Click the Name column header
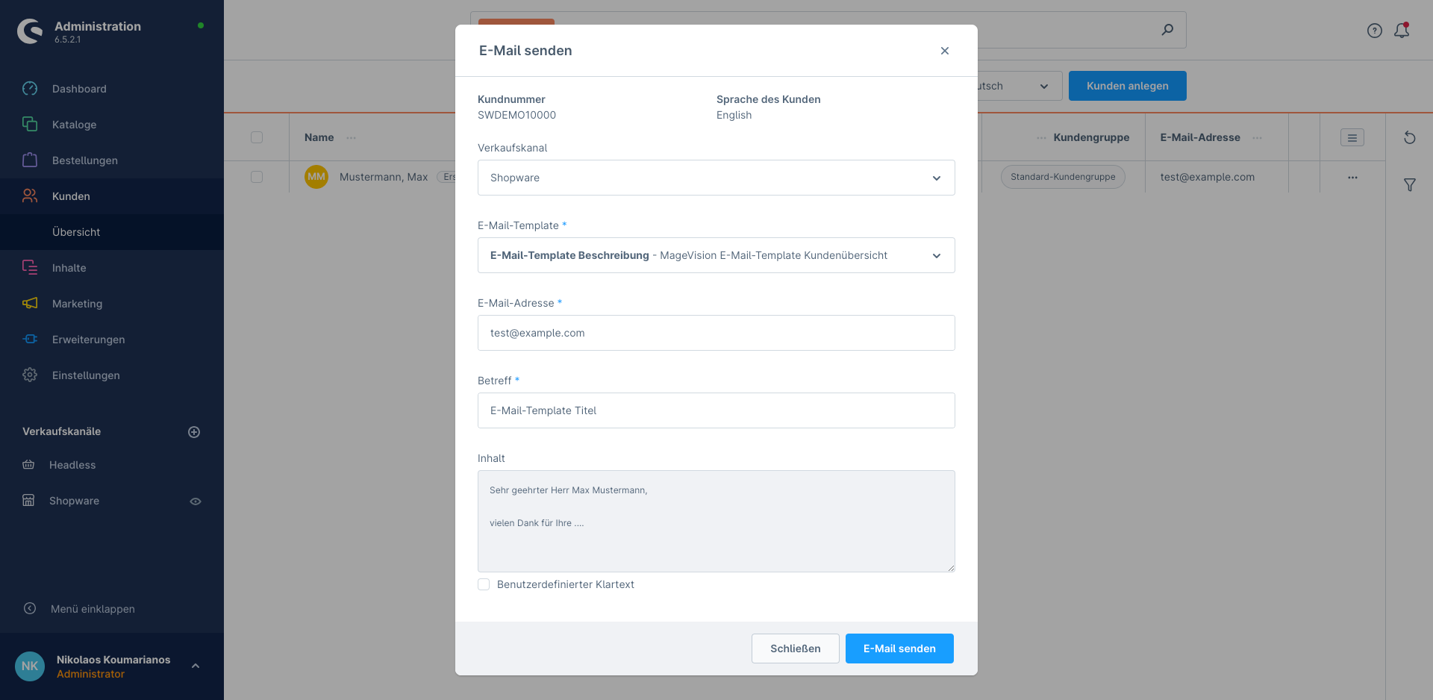Image resolution: width=1433 pixels, height=700 pixels. (319, 137)
